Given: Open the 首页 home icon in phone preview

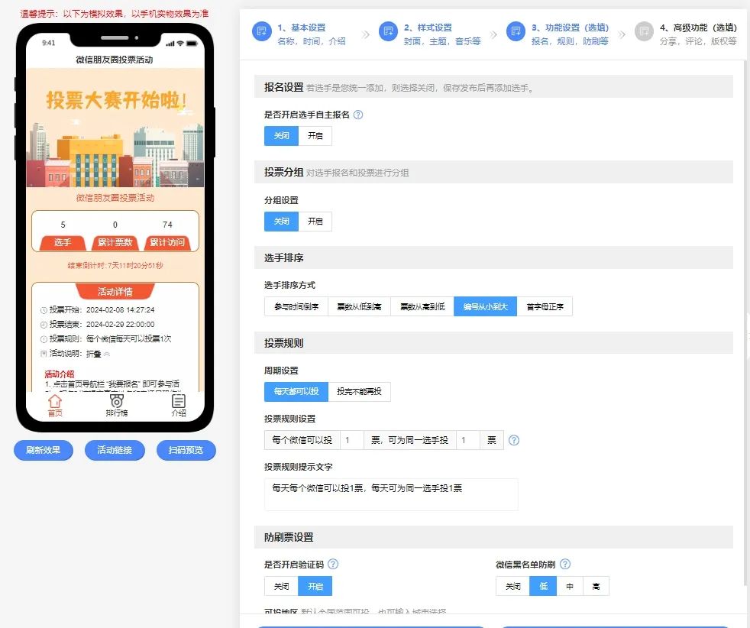Looking at the screenshot, I should [x=54, y=402].
